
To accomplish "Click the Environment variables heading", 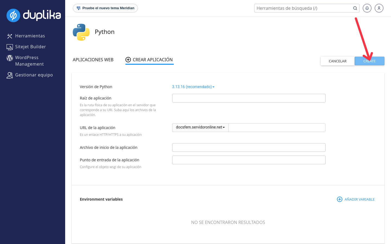I will [101, 199].
